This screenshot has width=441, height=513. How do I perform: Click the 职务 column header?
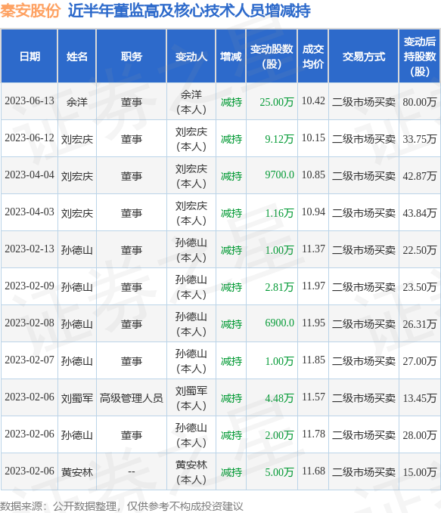132,56
